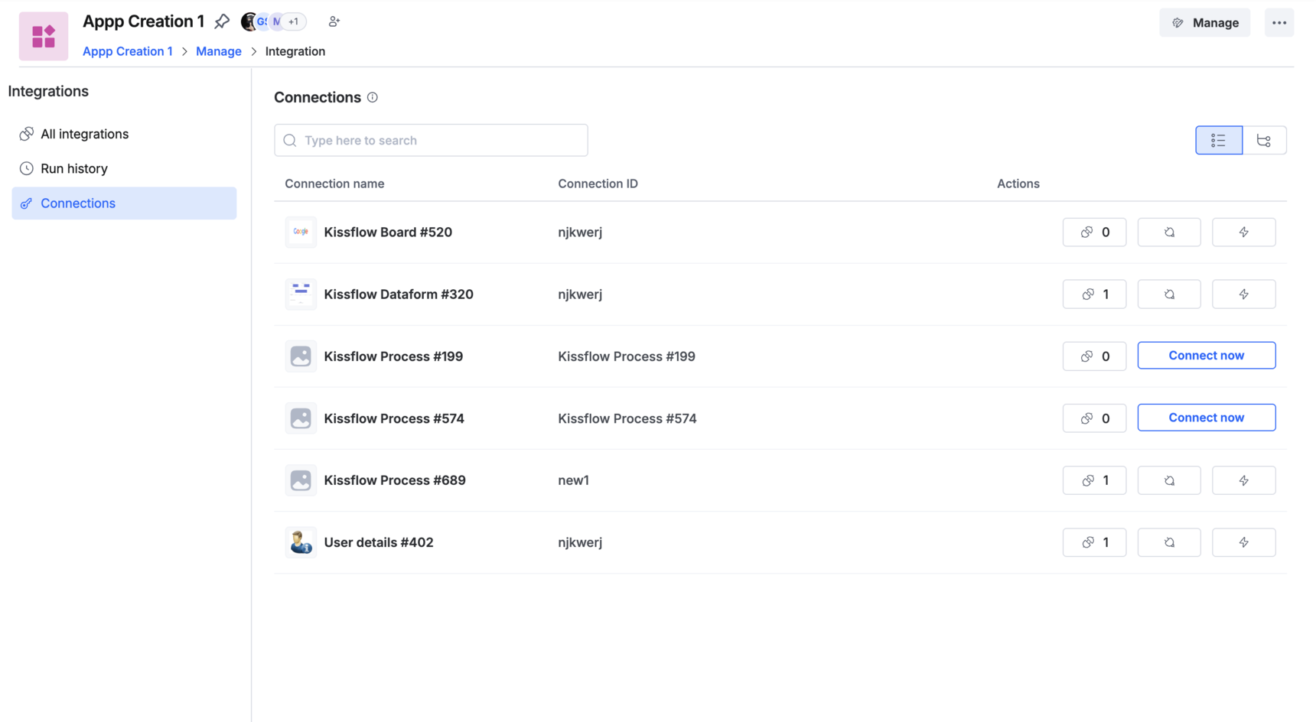Click Kissflow Dataform #320 icon

(301, 294)
